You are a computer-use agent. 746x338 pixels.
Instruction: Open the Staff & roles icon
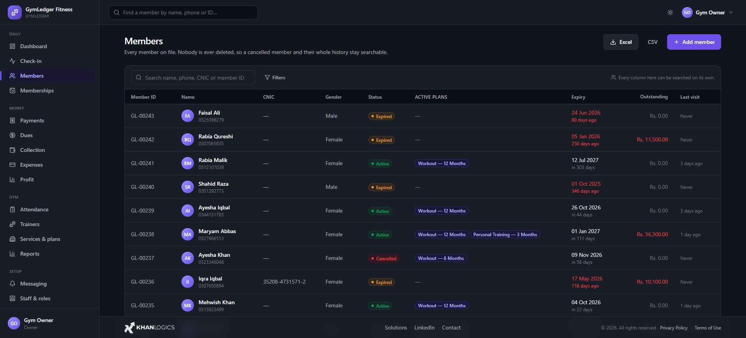tap(12, 298)
